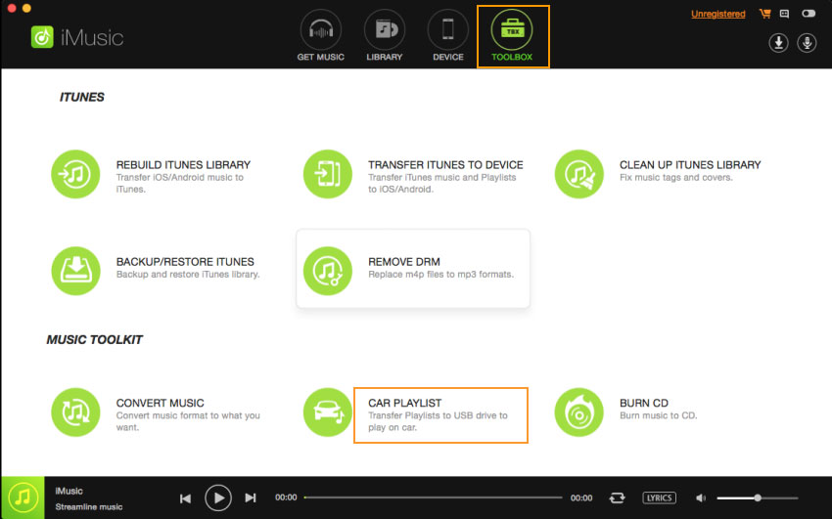This screenshot has width=832, height=519.
Task: Click the Clean Up iTunes Library icon
Action: (x=578, y=174)
